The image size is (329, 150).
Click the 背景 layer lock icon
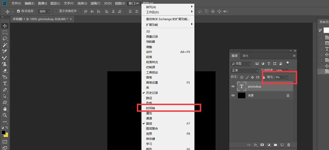pos(288,95)
